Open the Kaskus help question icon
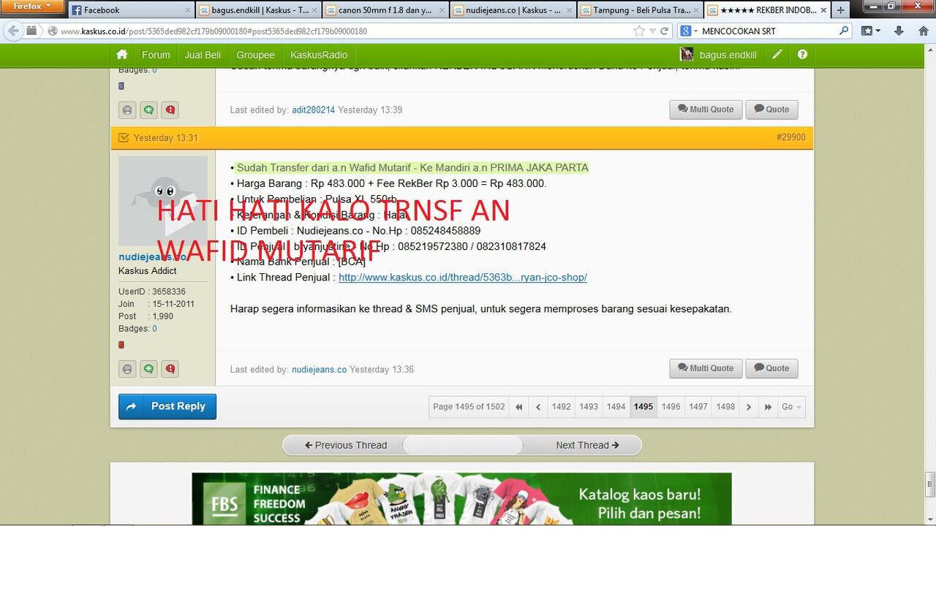This screenshot has width=936, height=602. (x=802, y=55)
